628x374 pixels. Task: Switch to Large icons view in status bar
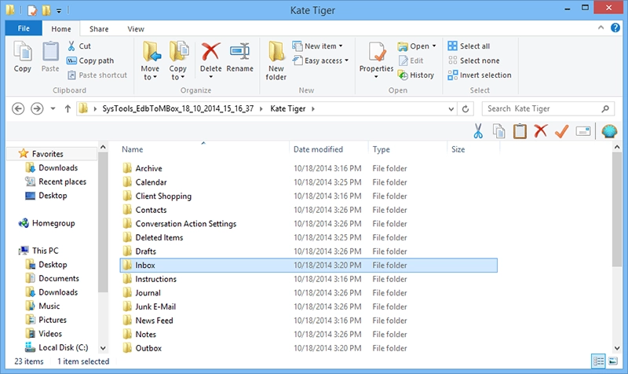click(613, 361)
